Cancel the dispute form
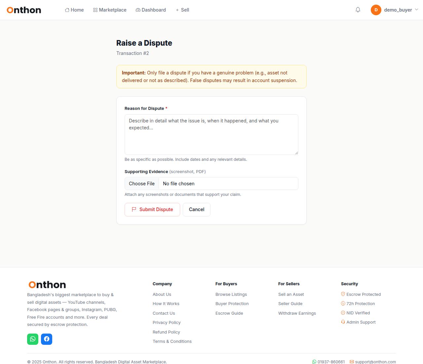The width and height of the screenshot is (423, 364). 197,209
